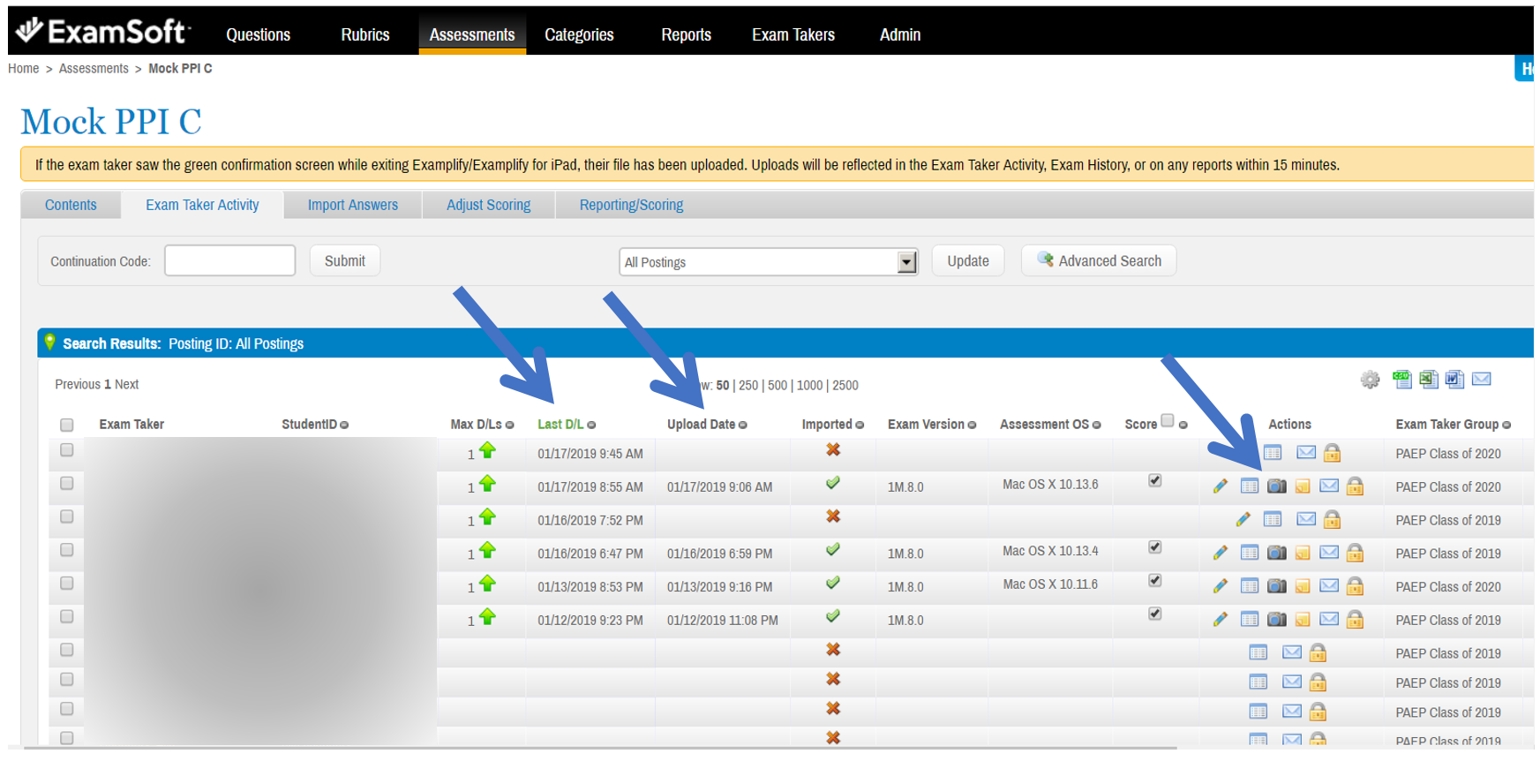This screenshot has width=1540, height=761.
Task: Click the bottom horizontal scrollbar
Action: point(600,749)
